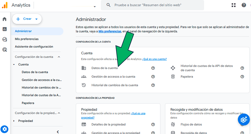
Task: Open the account selector dropdown arrow
Action: click(x=95, y=7)
